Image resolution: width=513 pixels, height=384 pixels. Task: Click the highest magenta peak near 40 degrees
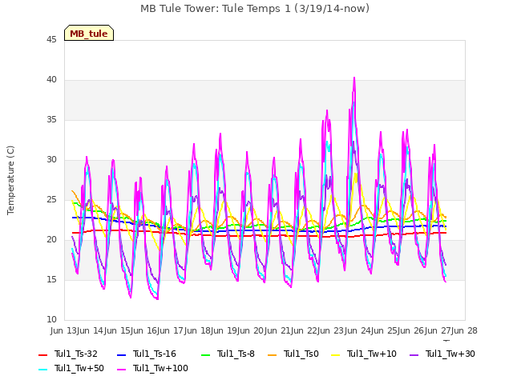point(354,78)
